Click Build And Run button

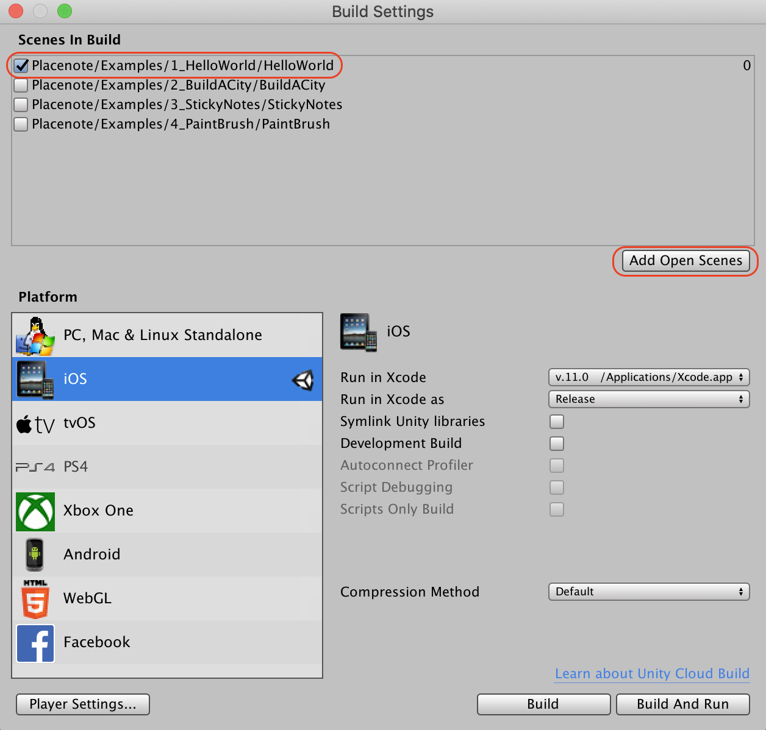pyautogui.click(x=683, y=704)
